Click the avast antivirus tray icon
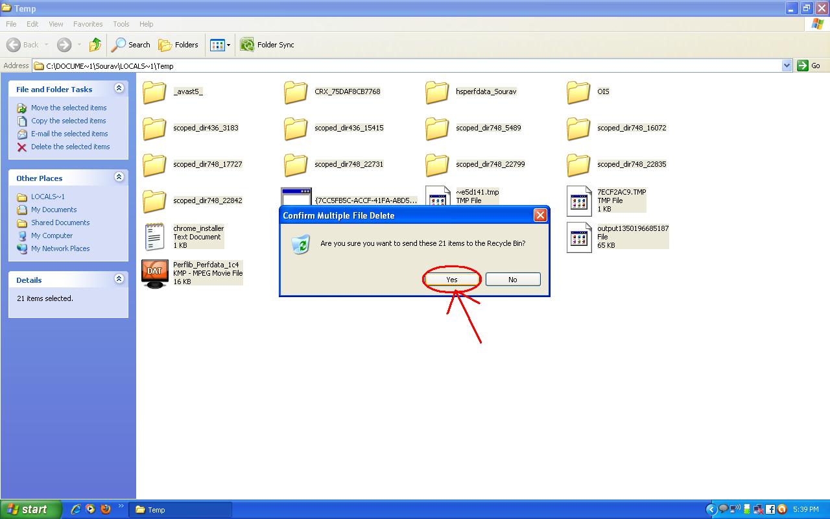Image resolution: width=830 pixels, height=519 pixels. tap(782, 509)
